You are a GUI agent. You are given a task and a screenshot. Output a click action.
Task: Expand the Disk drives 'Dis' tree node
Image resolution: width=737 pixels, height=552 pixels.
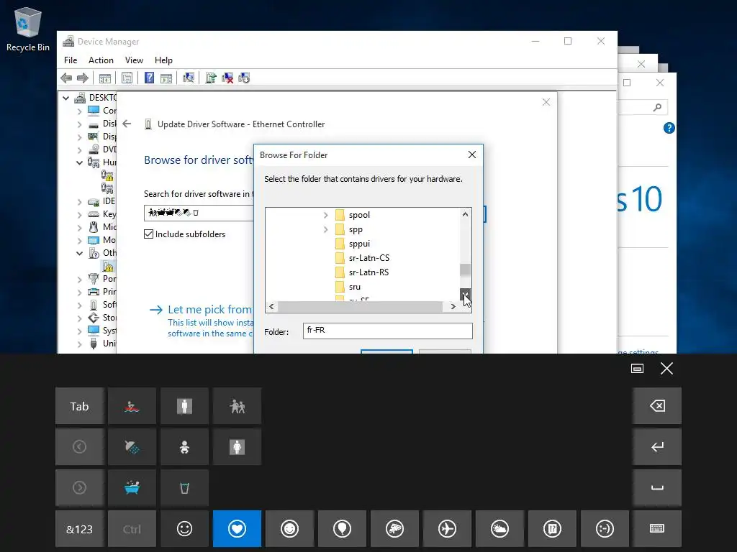pos(79,124)
